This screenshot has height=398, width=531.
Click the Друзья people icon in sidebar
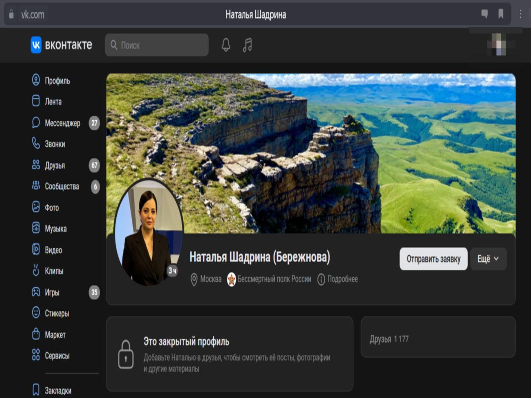coord(36,165)
